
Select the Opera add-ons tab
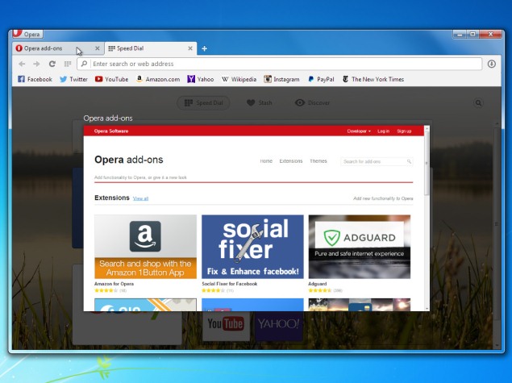point(48,48)
